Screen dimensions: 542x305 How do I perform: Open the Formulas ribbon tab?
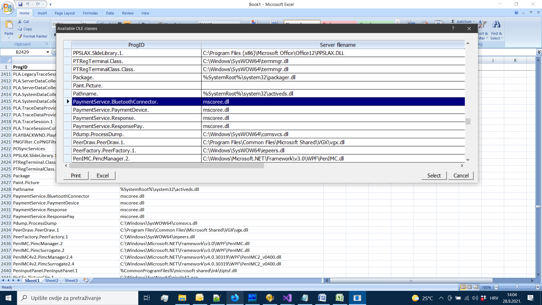(90, 13)
